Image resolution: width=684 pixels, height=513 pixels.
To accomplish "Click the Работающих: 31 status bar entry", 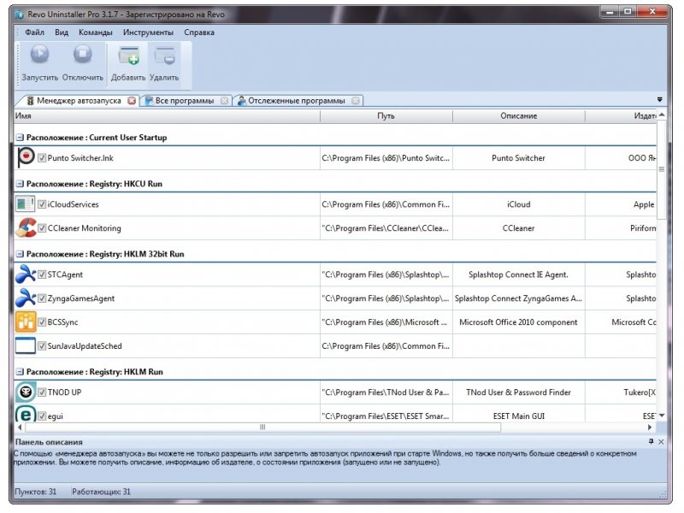I will pos(101,492).
